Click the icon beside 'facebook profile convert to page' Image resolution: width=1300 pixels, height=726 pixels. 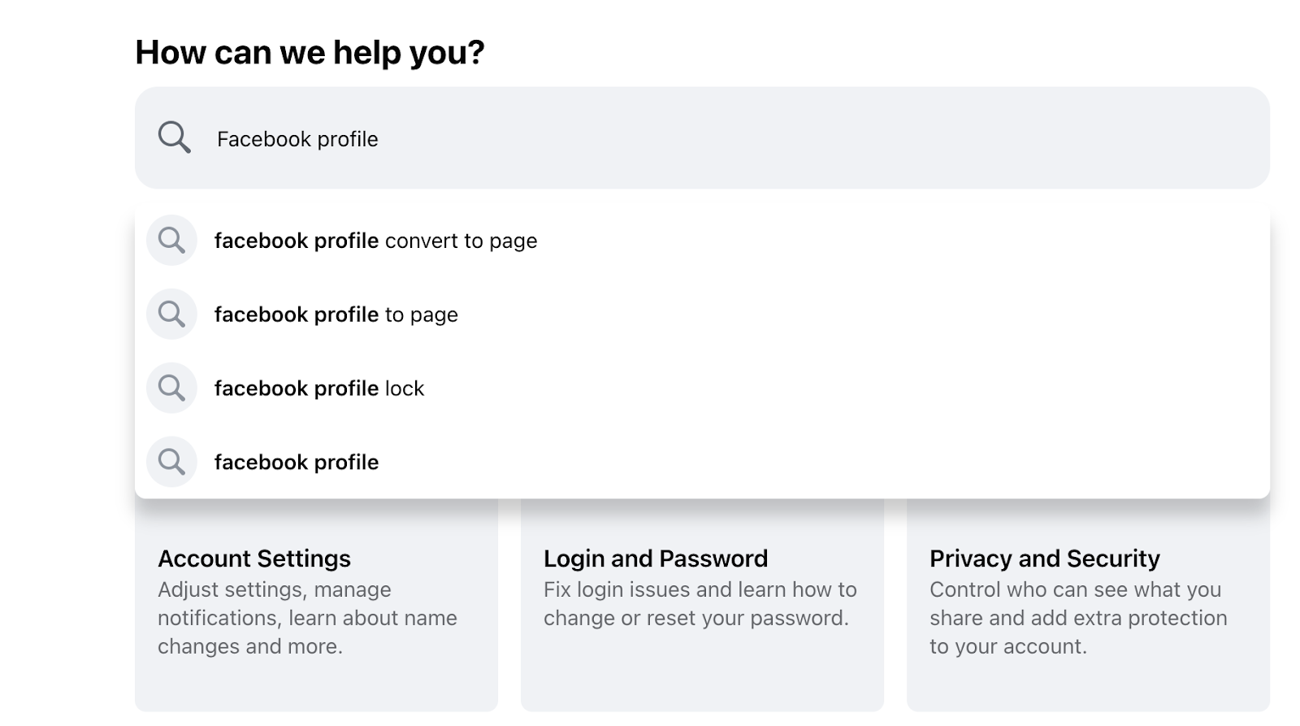coord(171,241)
